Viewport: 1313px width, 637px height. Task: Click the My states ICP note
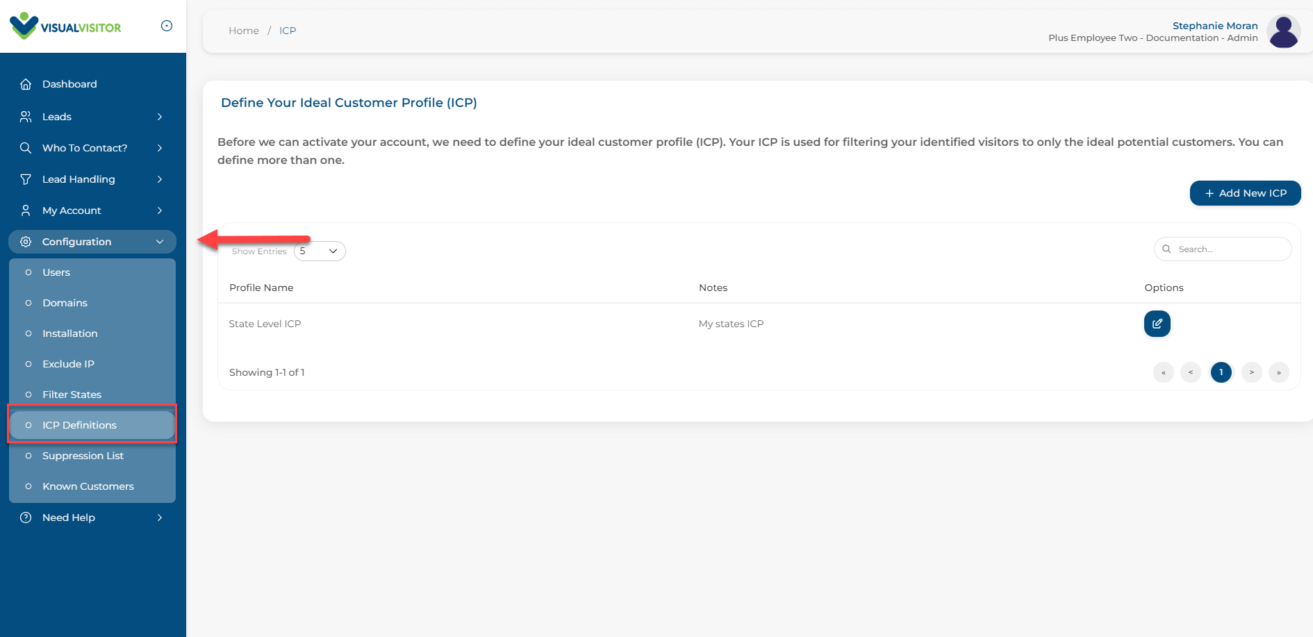coord(731,324)
